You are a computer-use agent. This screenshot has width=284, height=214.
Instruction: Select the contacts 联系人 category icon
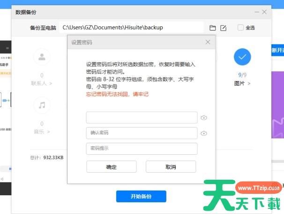click(x=42, y=57)
